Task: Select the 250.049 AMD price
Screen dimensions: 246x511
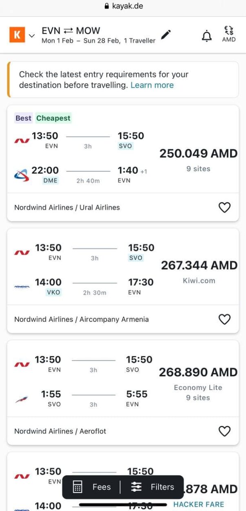Action: pos(198,154)
